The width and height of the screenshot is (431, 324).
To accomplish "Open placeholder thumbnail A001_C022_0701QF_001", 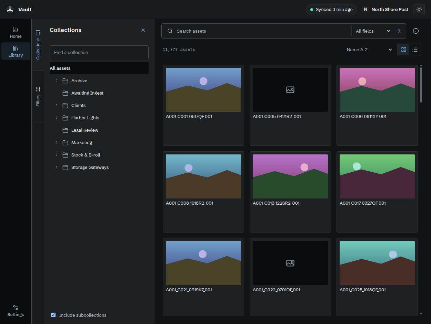I will 290,263.
